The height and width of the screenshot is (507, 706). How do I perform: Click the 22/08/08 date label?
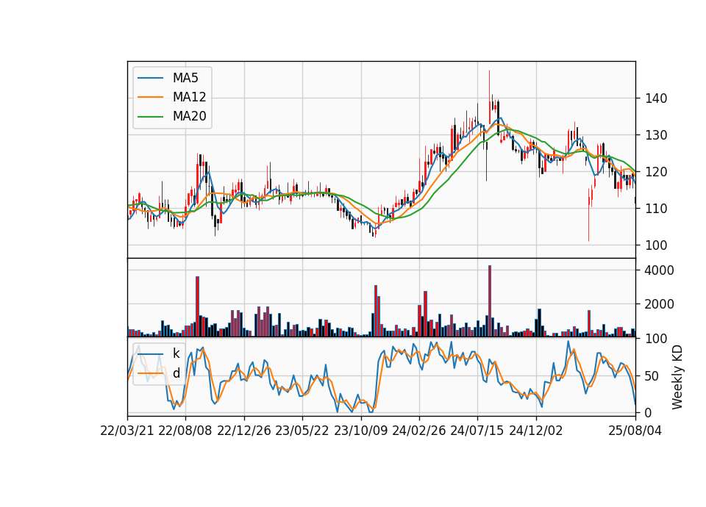[x=185, y=431]
